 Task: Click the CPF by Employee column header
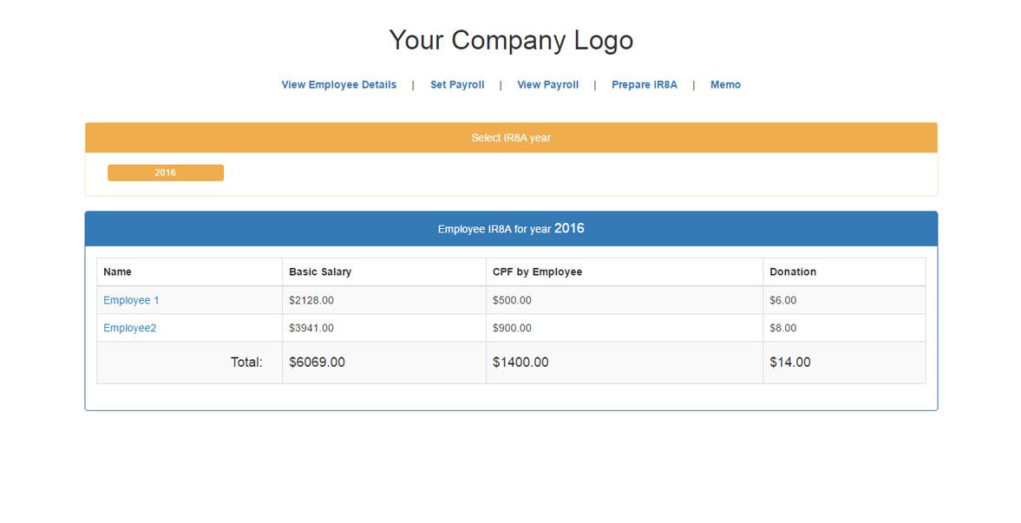[625, 272]
